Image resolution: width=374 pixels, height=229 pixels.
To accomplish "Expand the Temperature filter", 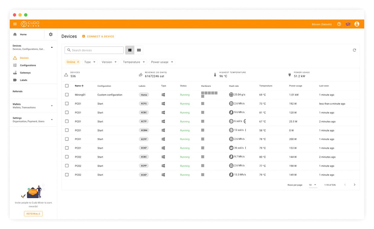I will [x=134, y=62].
